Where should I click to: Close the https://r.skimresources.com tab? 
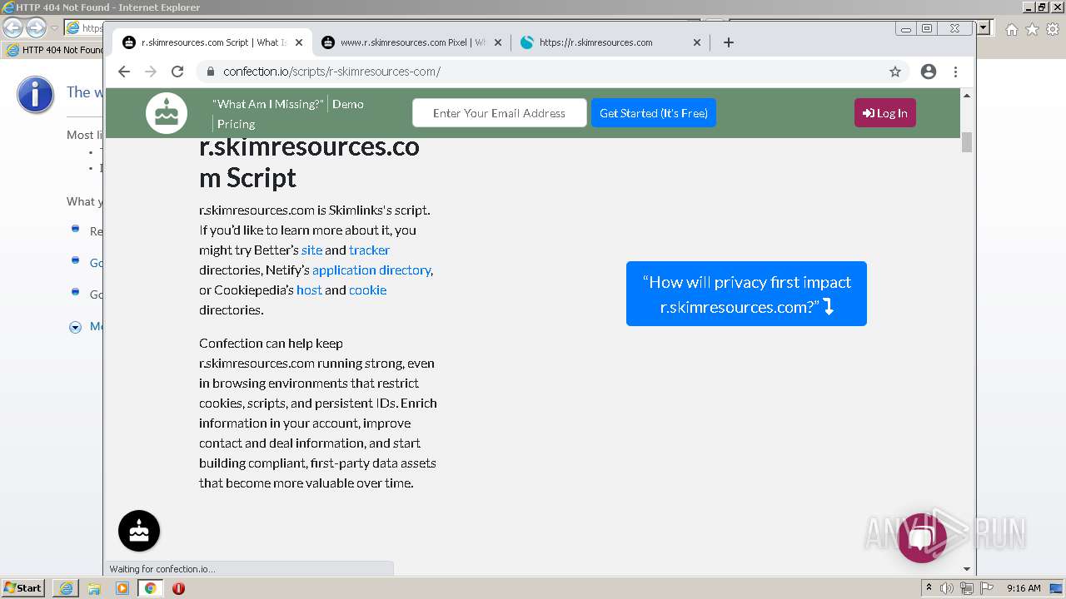point(697,42)
